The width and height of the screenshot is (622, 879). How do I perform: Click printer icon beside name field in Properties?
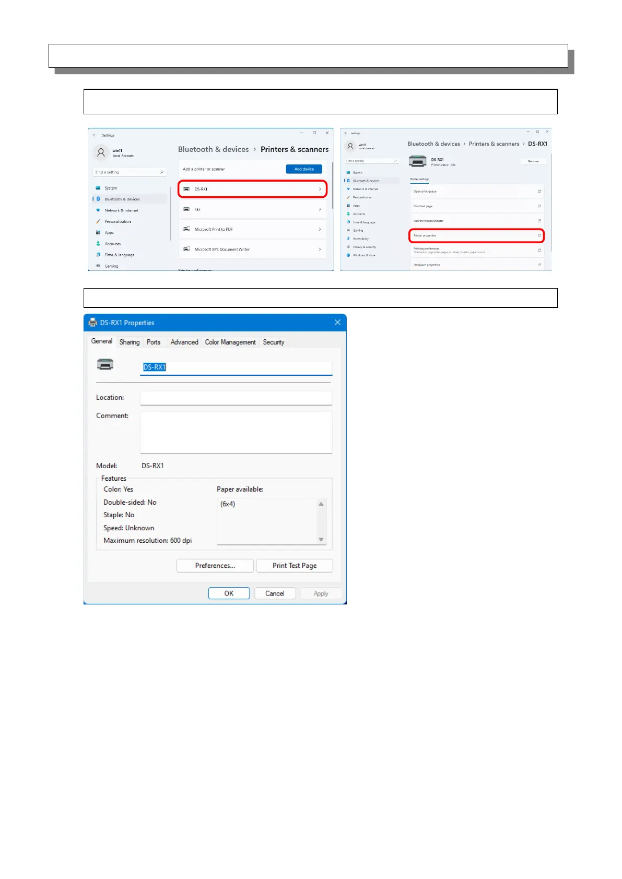105,364
